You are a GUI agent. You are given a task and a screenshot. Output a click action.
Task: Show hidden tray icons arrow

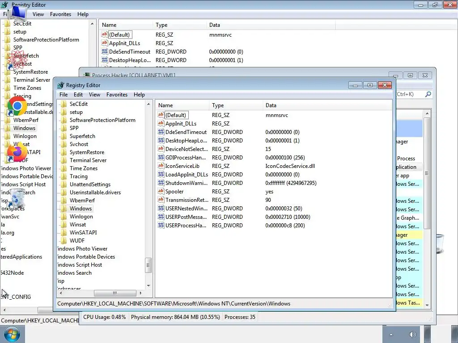click(391, 335)
